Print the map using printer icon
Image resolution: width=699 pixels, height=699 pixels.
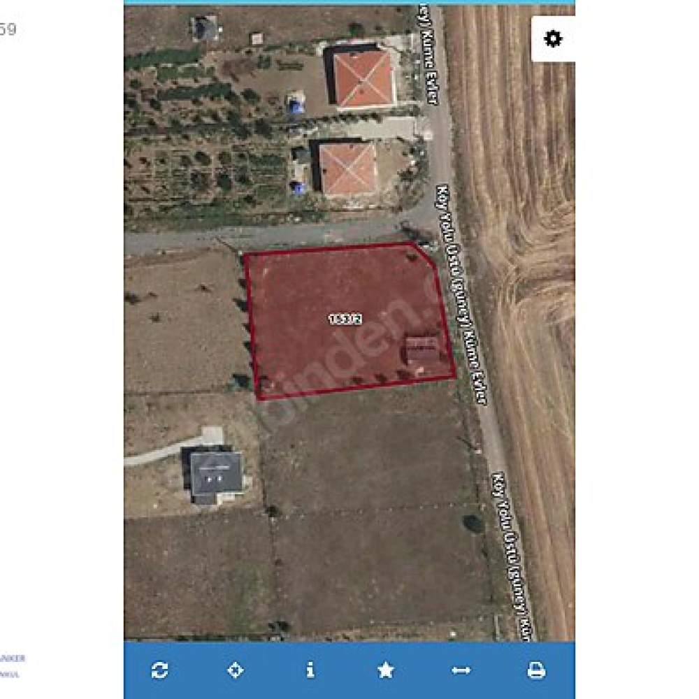point(536,670)
